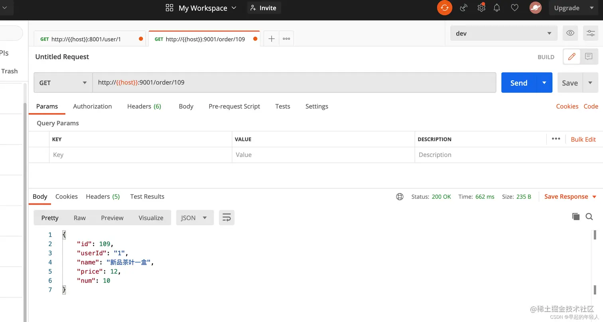
Task: Select the response Body tab
Action: coord(40,196)
